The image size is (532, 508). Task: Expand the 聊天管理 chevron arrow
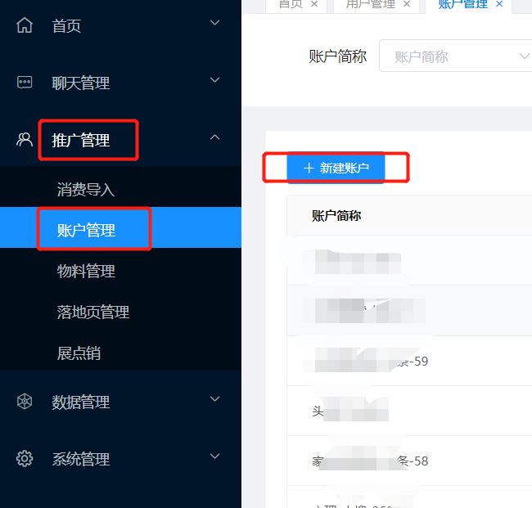214,80
